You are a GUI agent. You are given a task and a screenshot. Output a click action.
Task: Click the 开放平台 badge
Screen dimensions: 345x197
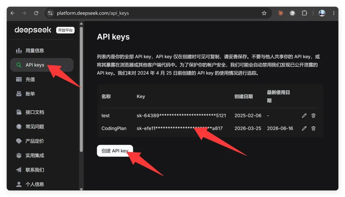(x=65, y=30)
